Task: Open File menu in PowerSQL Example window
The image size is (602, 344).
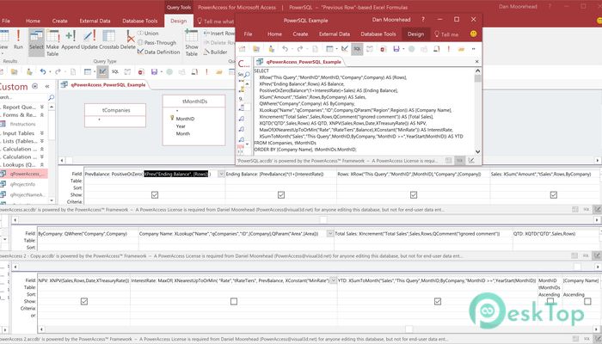Action: point(248,34)
